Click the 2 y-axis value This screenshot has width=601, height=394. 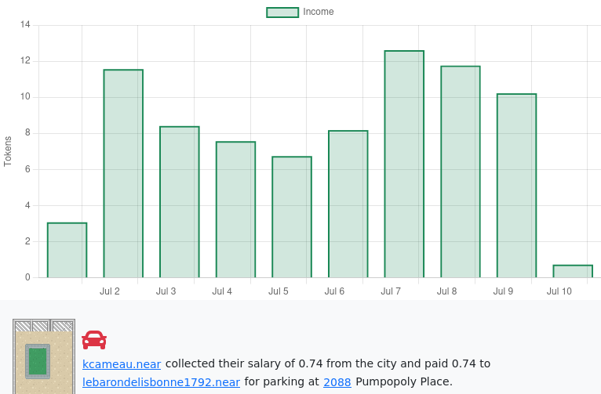pos(27,241)
